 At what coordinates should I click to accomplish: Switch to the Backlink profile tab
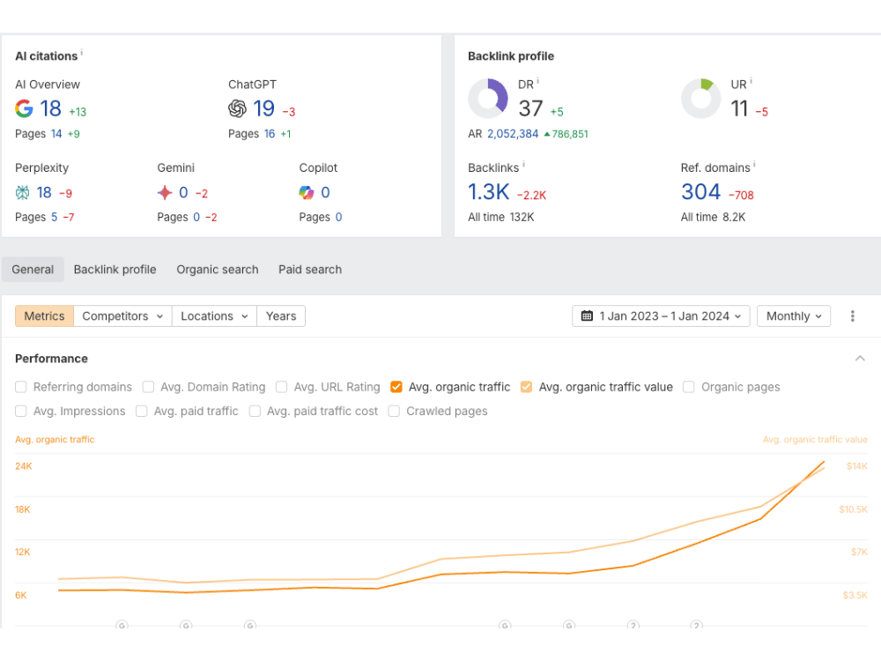tap(115, 270)
